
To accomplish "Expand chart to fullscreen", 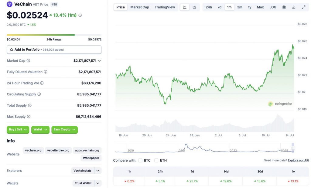I will [x=303, y=7].
